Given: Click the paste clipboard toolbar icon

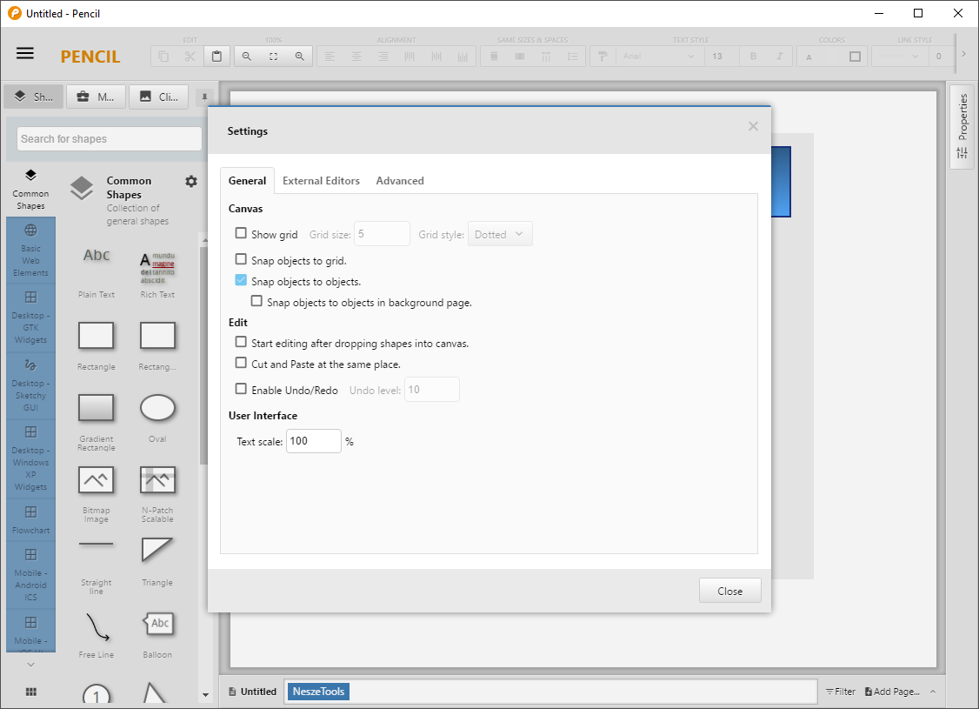Looking at the screenshot, I should pos(216,57).
